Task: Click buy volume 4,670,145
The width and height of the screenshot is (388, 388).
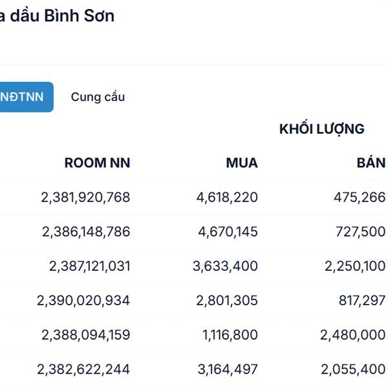Action: (x=227, y=232)
